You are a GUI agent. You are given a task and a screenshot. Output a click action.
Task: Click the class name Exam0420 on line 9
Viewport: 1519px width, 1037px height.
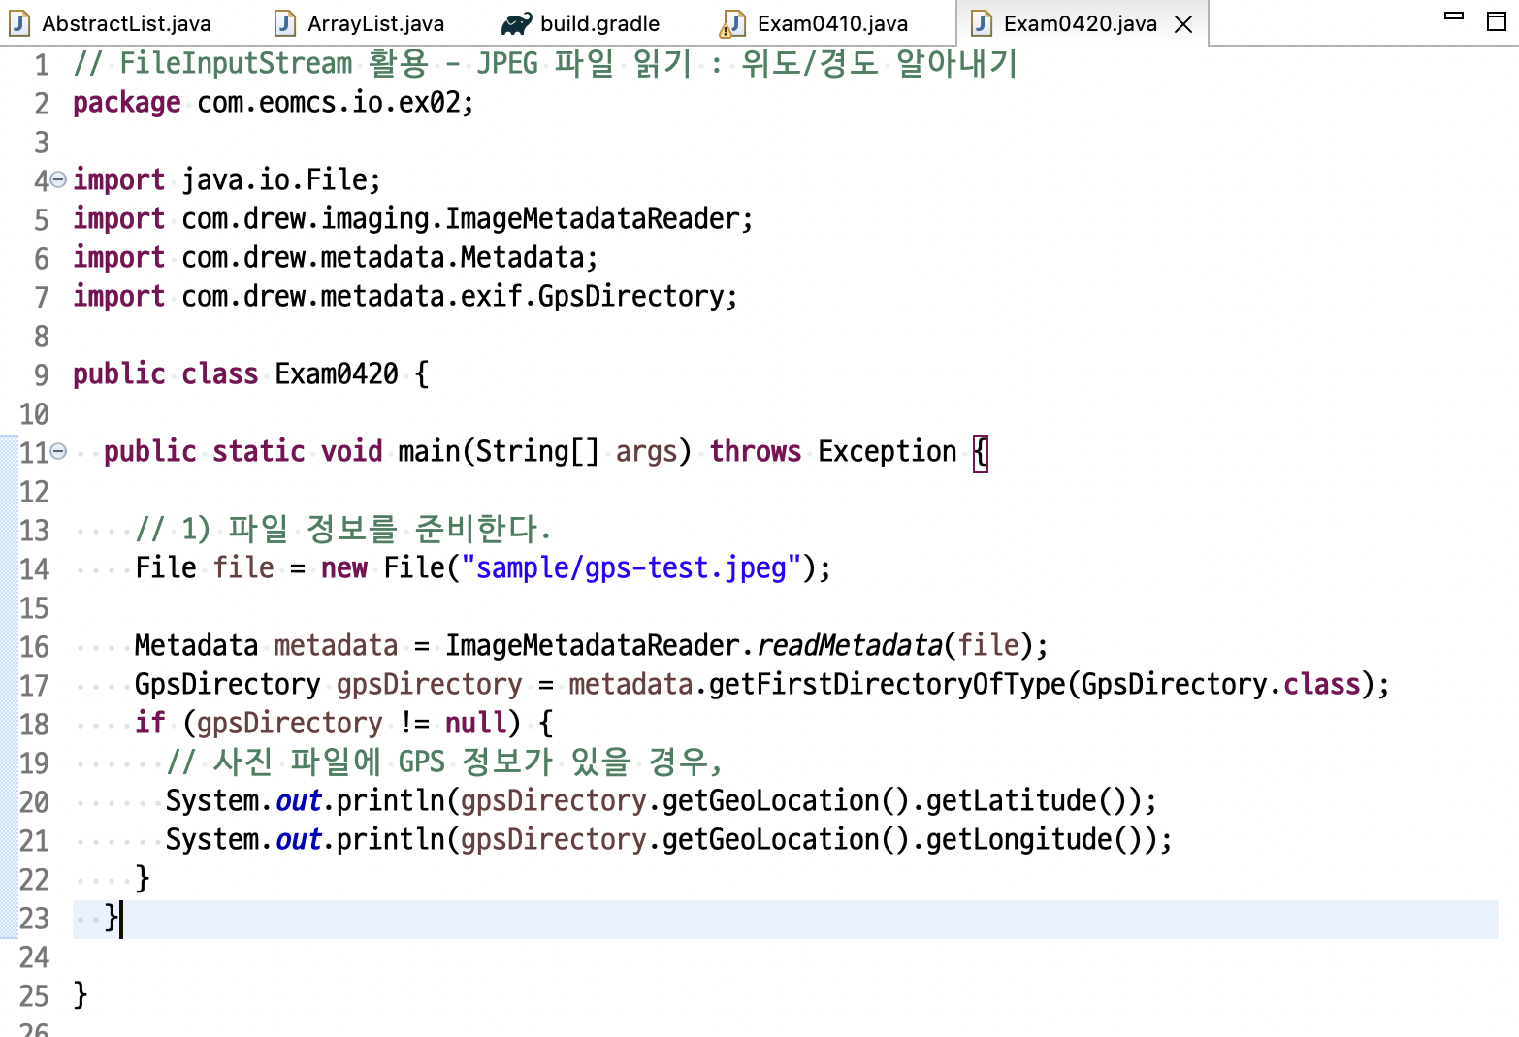(x=337, y=374)
